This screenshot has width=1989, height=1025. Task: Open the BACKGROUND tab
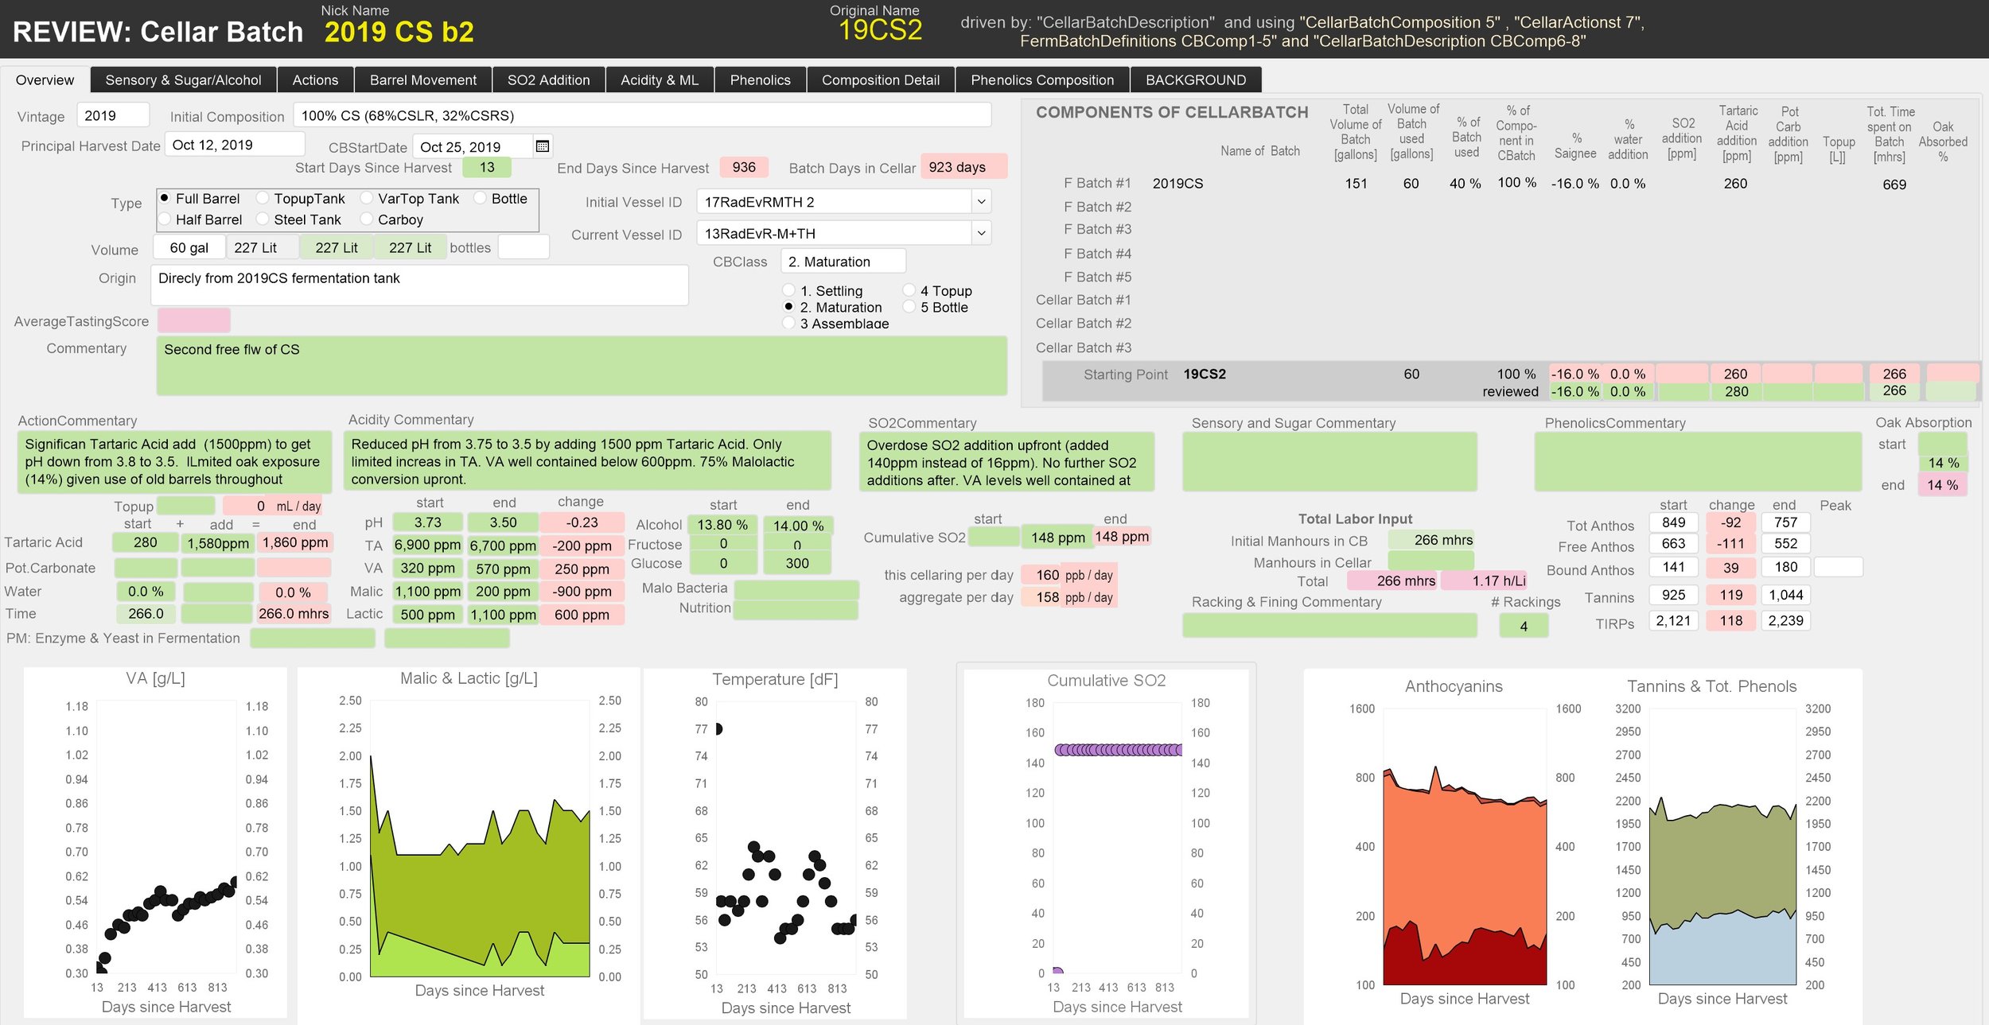pos(1195,80)
